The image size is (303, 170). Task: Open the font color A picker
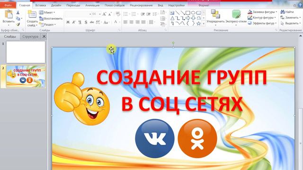tap(116, 22)
